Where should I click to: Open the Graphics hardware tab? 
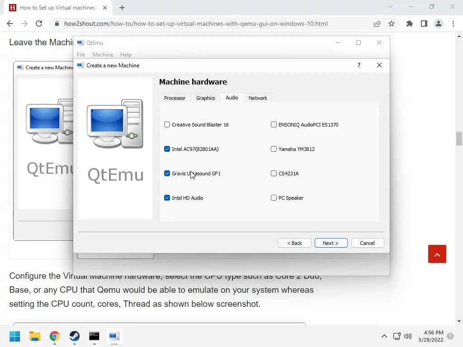[x=206, y=98]
